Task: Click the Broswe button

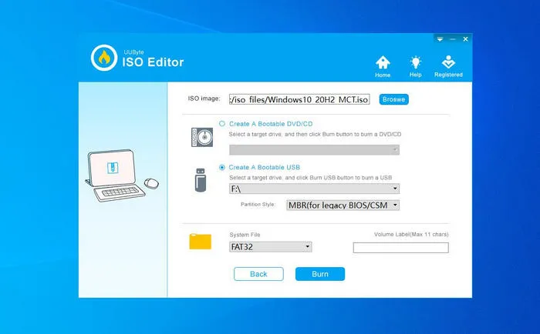Action: pos(393,99)
